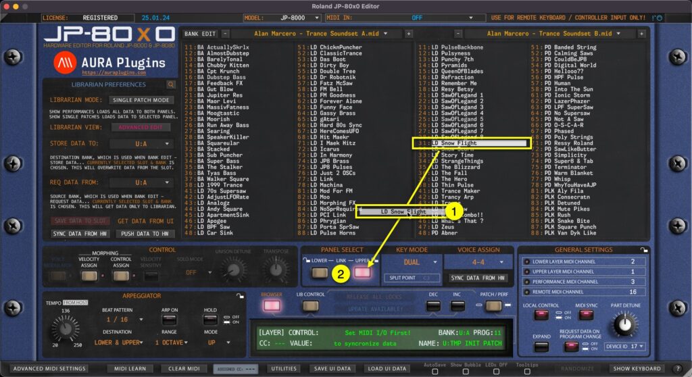This screenshot has width=692, height=377.
Task: Click Save UI Data
Action: click(332, 369)
